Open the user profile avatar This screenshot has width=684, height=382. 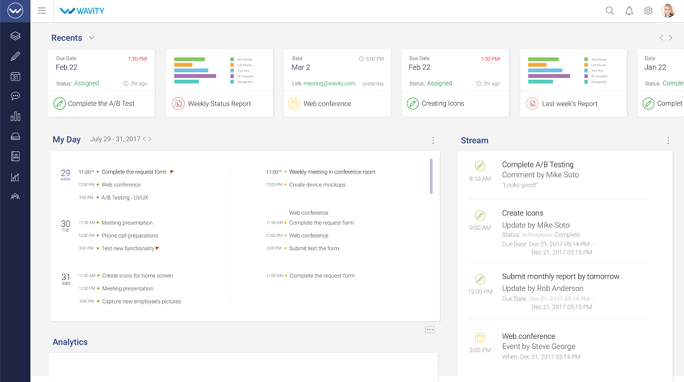(668, 11)
